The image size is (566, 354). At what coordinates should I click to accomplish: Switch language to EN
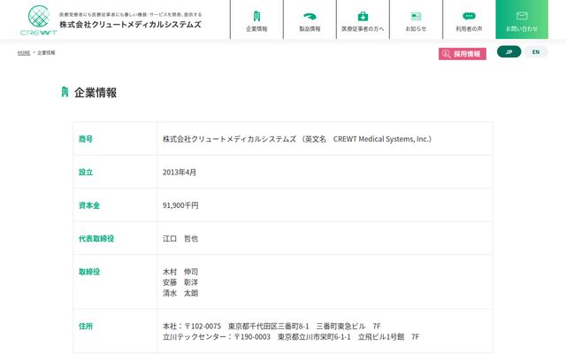coord(536,51)
